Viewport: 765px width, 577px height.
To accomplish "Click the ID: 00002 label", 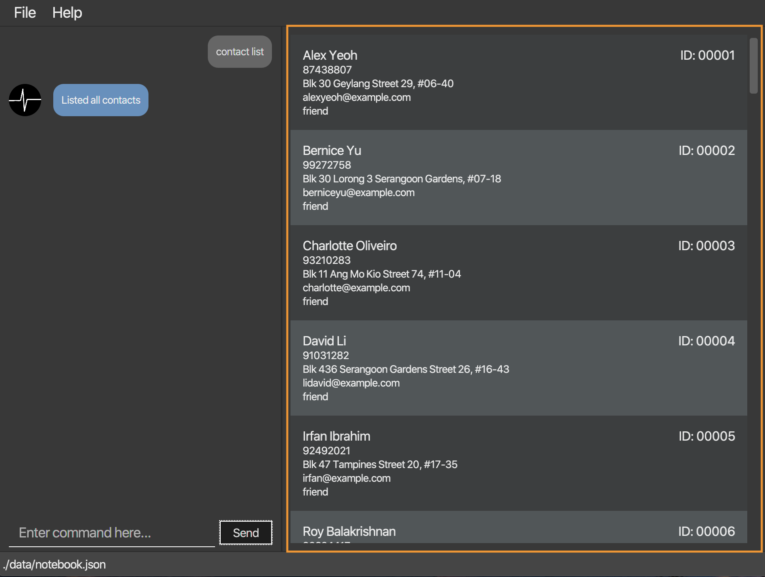I will pos(706,151).
